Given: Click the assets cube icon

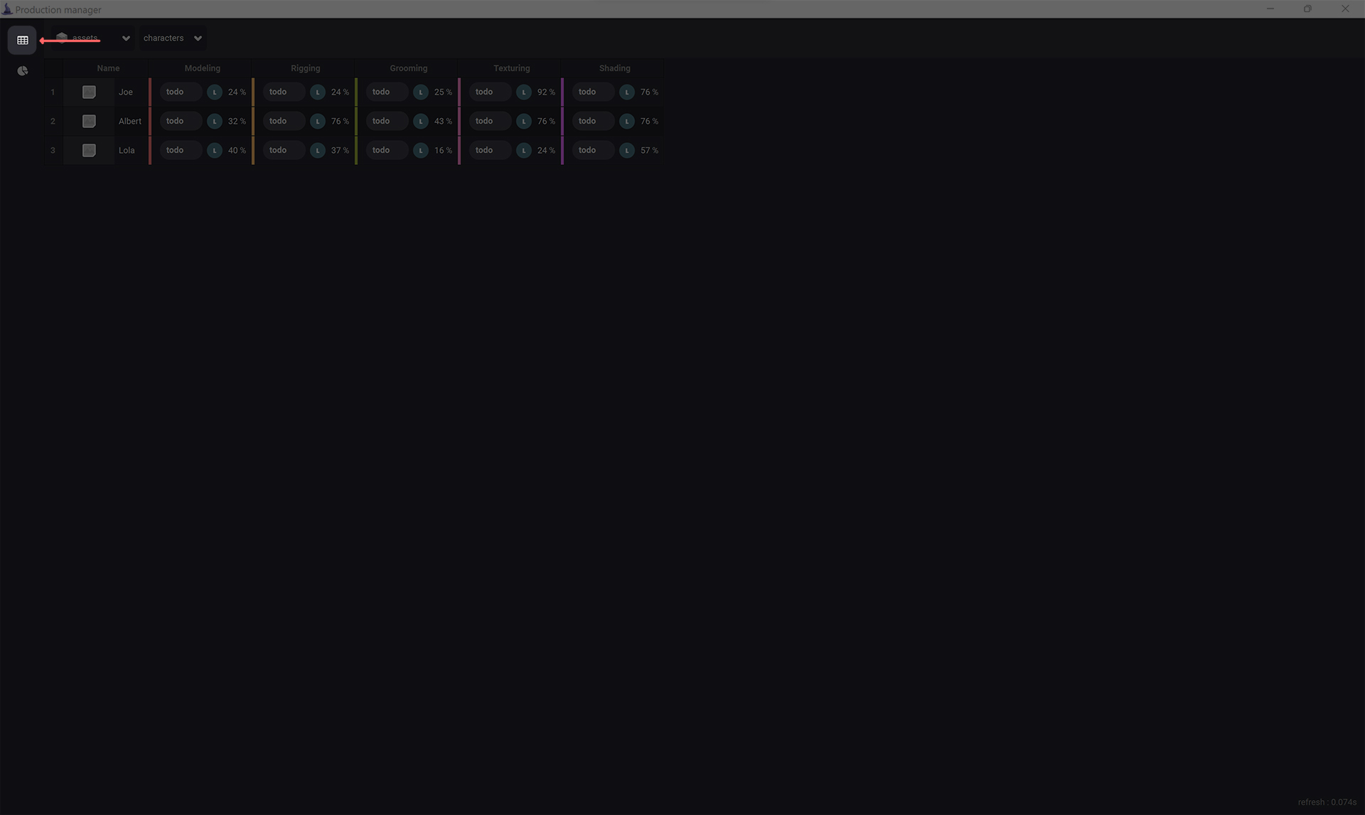Looking at the screenshot, I should coord(62,38).
